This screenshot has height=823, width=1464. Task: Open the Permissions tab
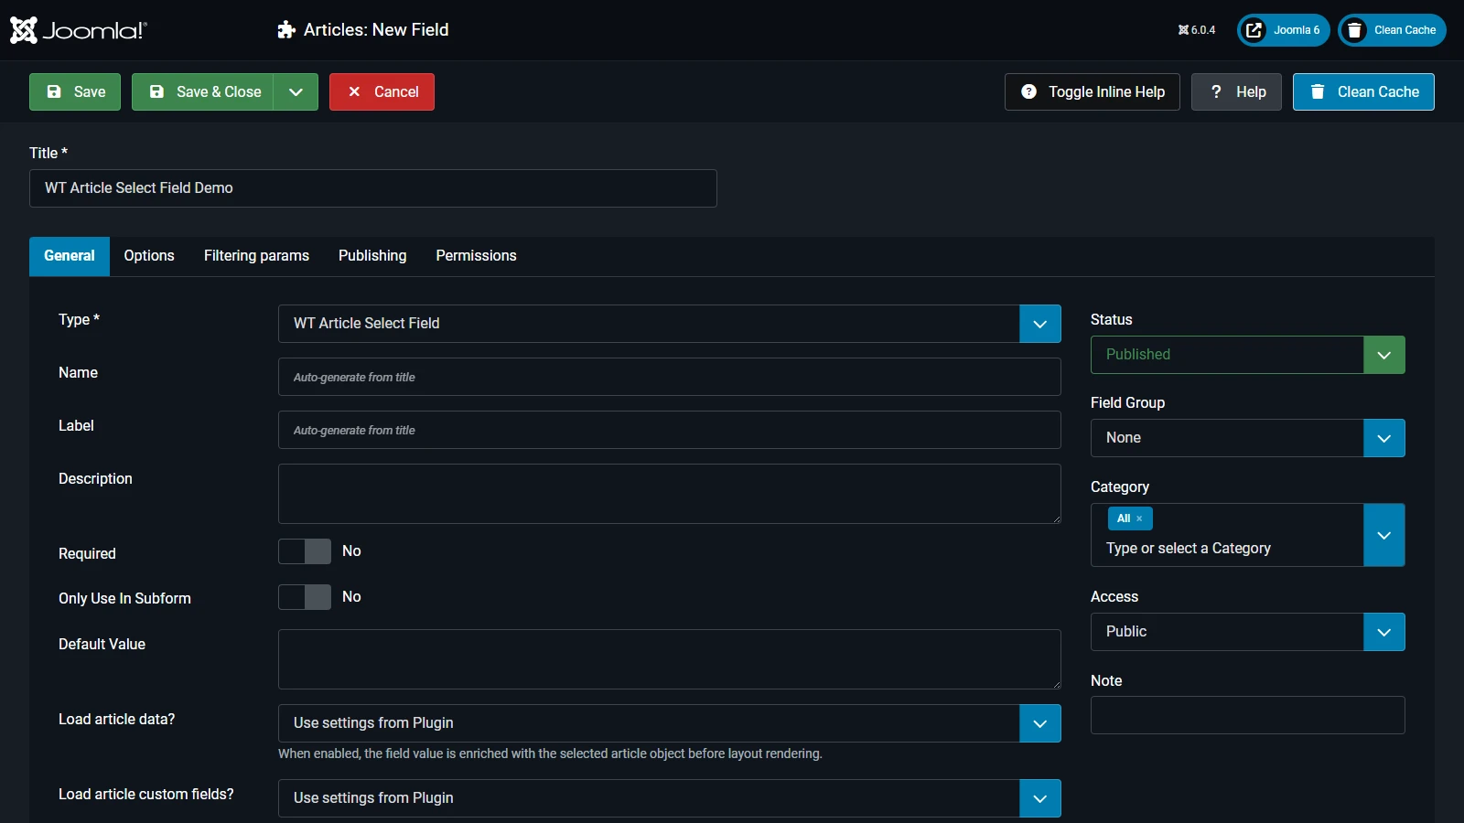(x=476, y=256)
